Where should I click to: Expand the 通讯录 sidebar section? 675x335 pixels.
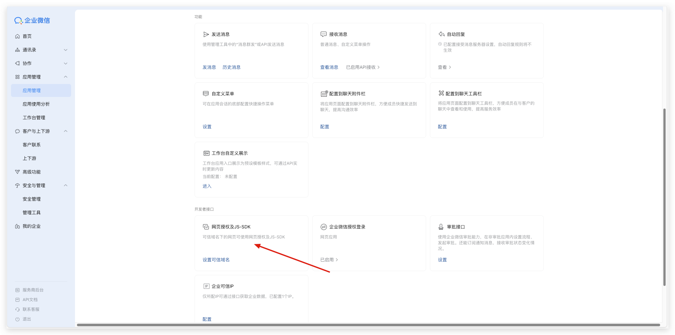pyautogui.click(x=66, y=50)
